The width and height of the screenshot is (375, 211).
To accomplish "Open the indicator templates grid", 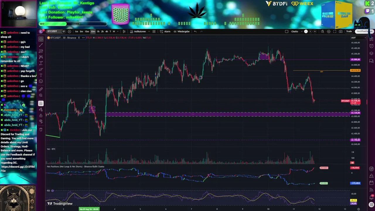I will (x=154, y=31).
